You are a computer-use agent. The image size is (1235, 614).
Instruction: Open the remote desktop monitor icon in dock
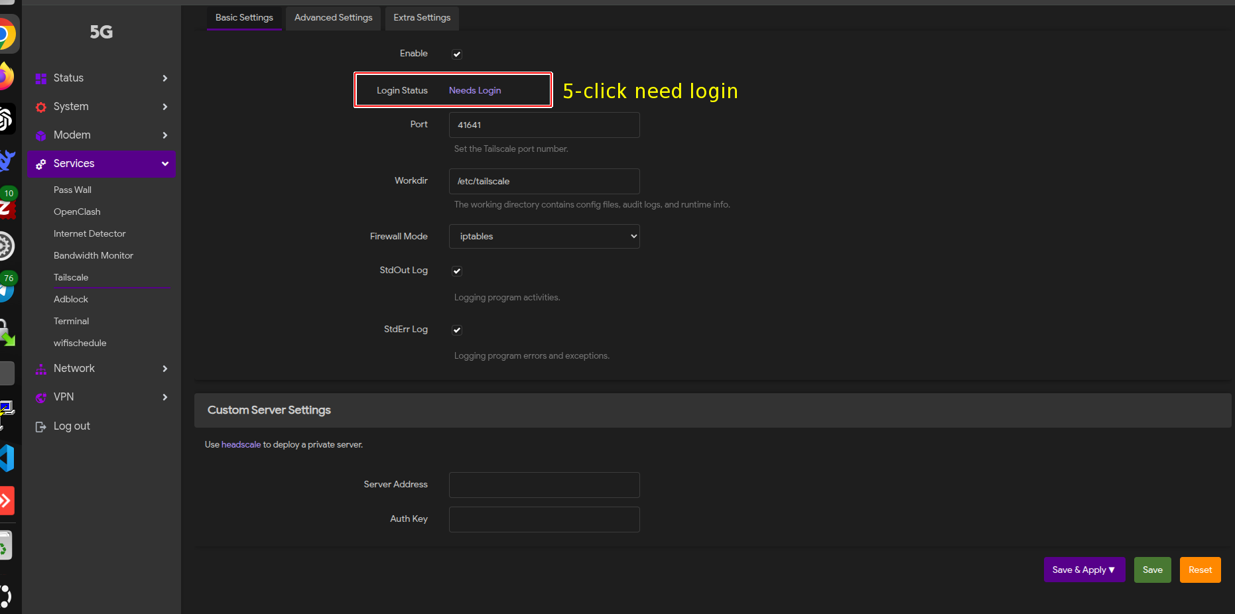tap(7, 415)
